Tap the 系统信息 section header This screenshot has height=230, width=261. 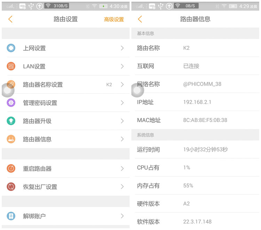click(x=145, y=135)
